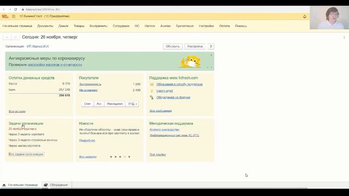Open Все новости link
This screenshot has height=196, width=349.
(88, 157)
